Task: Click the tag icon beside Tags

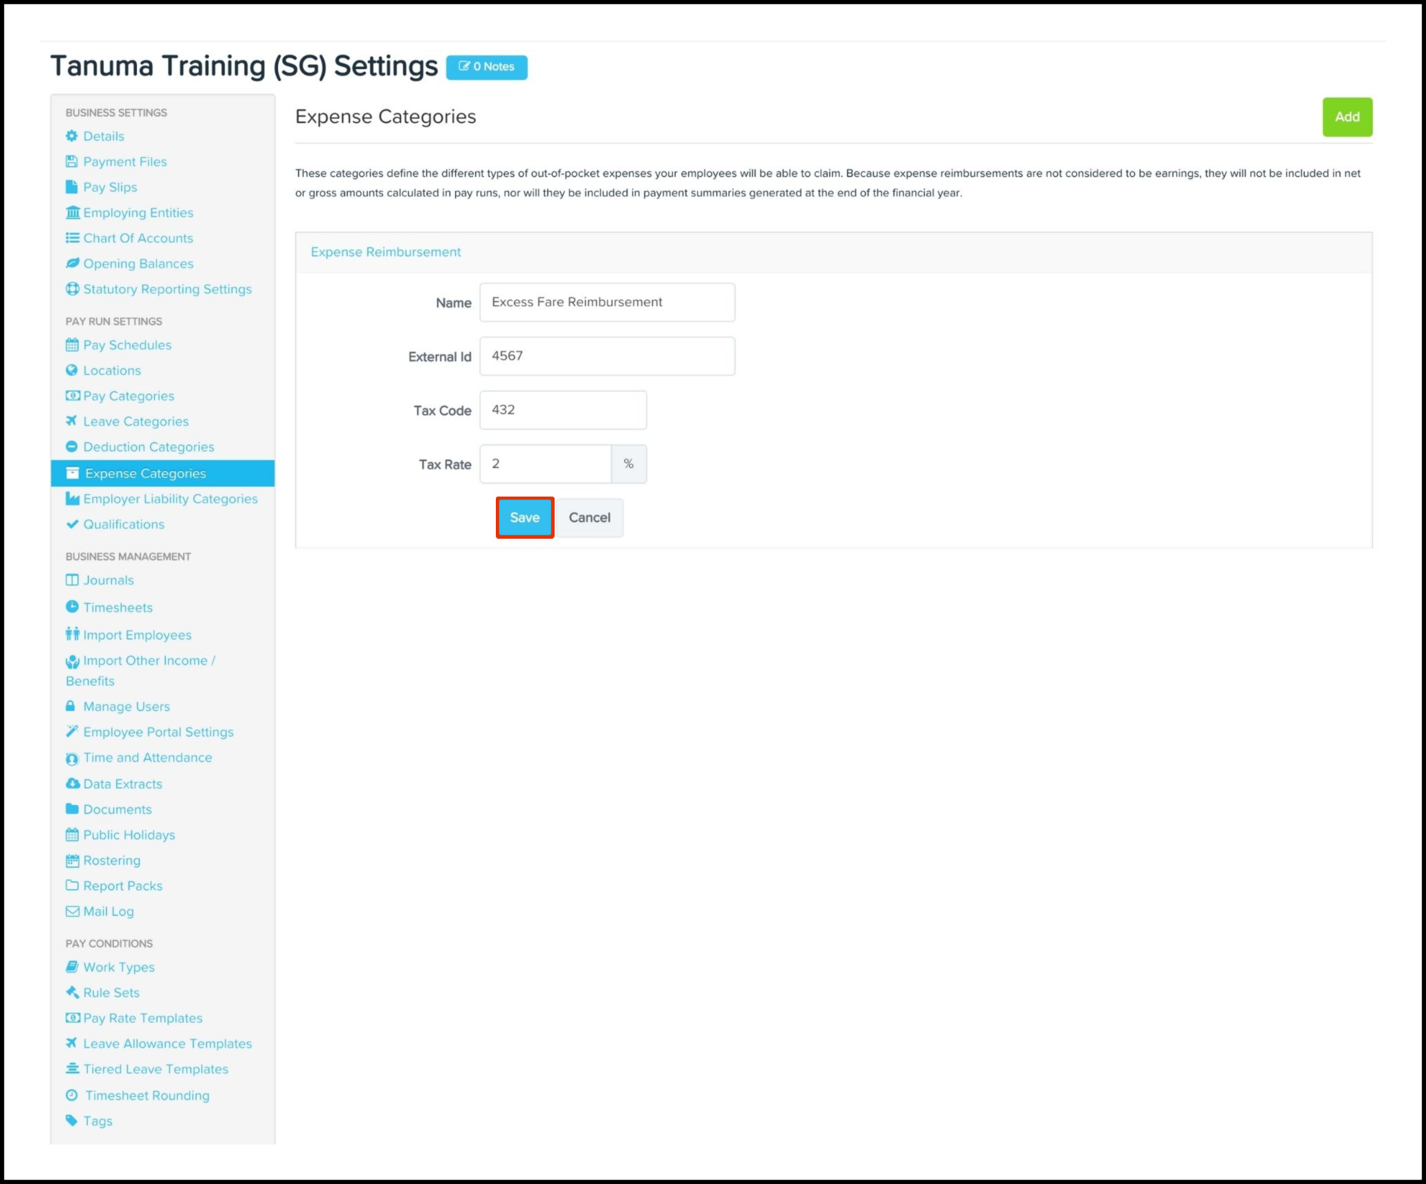Action: (71, 1120)
